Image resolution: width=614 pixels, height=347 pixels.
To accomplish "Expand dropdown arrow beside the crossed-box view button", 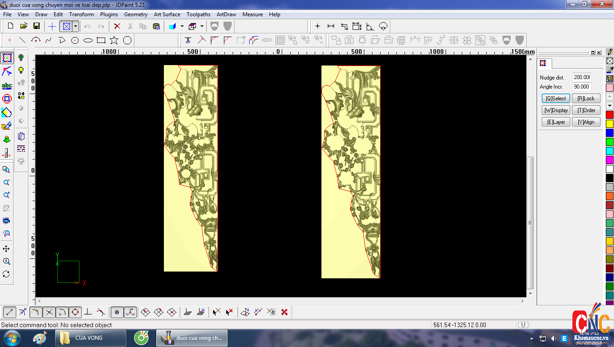I will [x=76, y=26].
